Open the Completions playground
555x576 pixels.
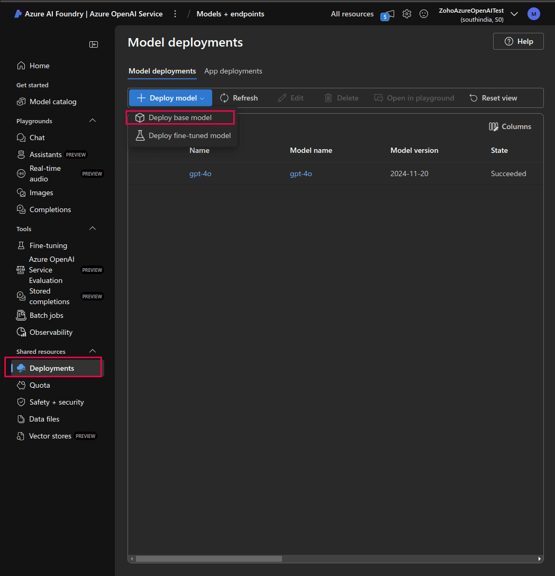pyautogui.click(x=50, y=209)
